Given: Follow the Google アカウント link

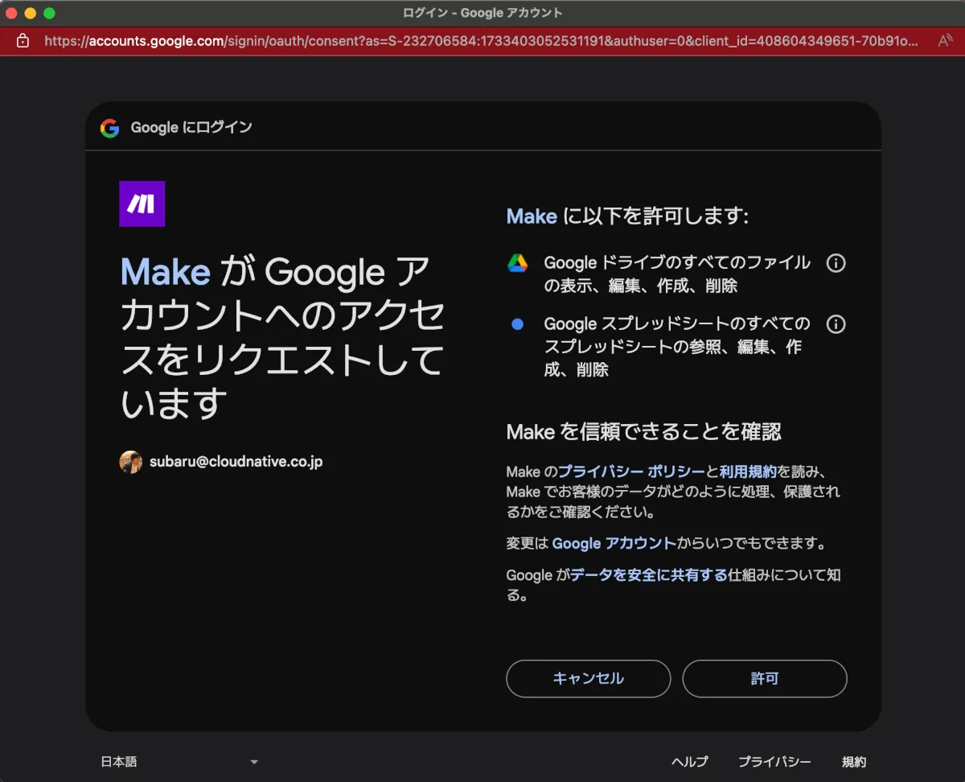Looking at the screenshot, I should coord(614,543).
